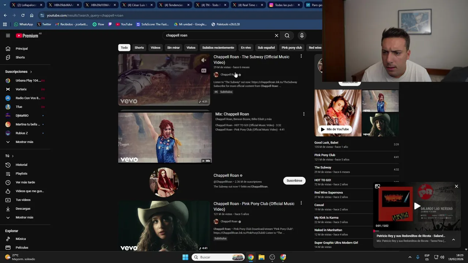
Task: Open the weather widget in taskbar
Action: tap(20, 257)
